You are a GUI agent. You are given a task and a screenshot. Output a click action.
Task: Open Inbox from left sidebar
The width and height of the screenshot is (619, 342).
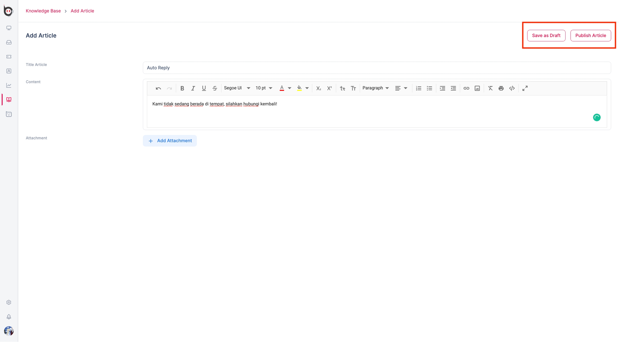click(9, 42)
